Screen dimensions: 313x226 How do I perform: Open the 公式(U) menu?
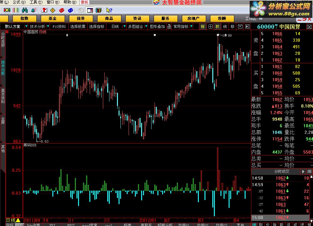(19, 2)
